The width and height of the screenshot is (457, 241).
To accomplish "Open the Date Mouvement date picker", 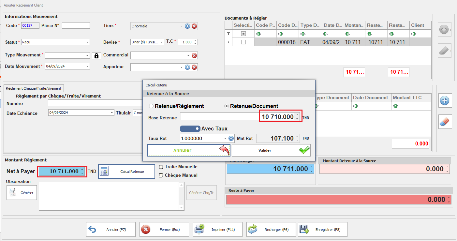I will pyautogui.click(x=87, y=66).
